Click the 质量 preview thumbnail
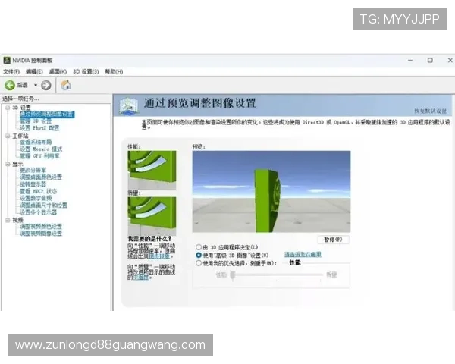455x364 pixels. pos(152,216)
